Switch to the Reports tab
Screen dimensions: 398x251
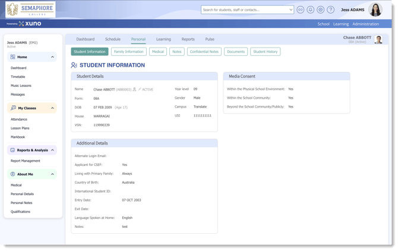point(188,39)
